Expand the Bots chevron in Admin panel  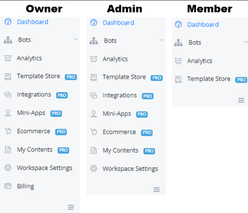pos(161,40)
